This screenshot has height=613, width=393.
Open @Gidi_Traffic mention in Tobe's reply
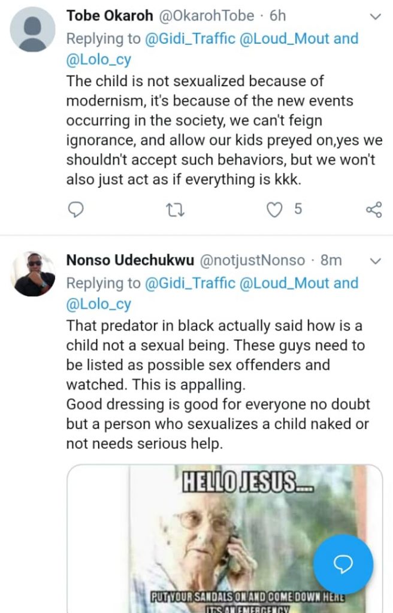(191, 39)
